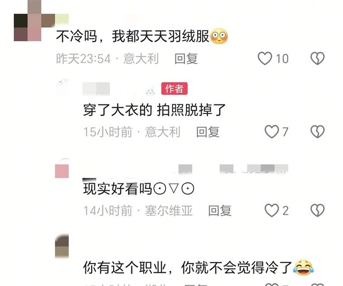Open the author's small avatar in reply
The height and width of the screenshot is (286, 343).
tap(62, 87)
